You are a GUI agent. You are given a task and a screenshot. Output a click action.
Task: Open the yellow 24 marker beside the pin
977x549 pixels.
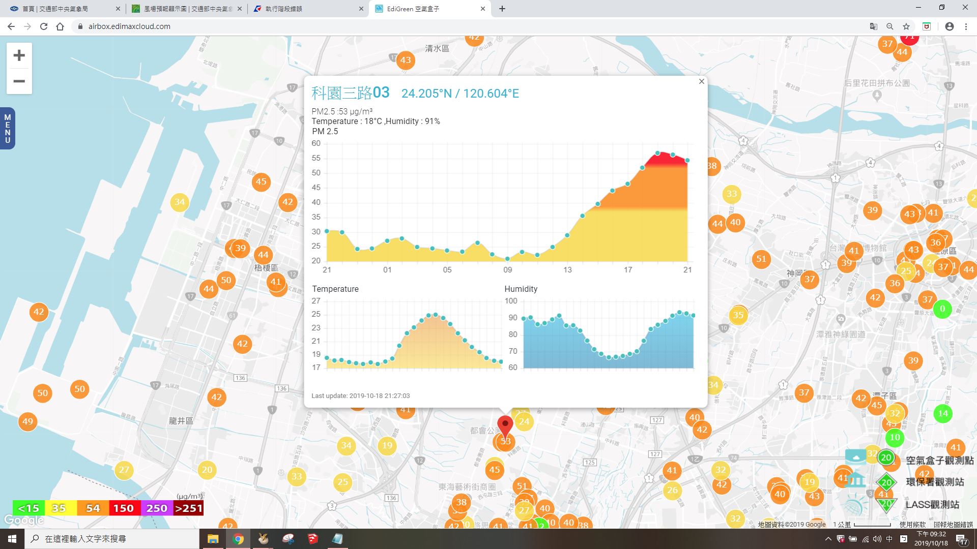(524, 421)
